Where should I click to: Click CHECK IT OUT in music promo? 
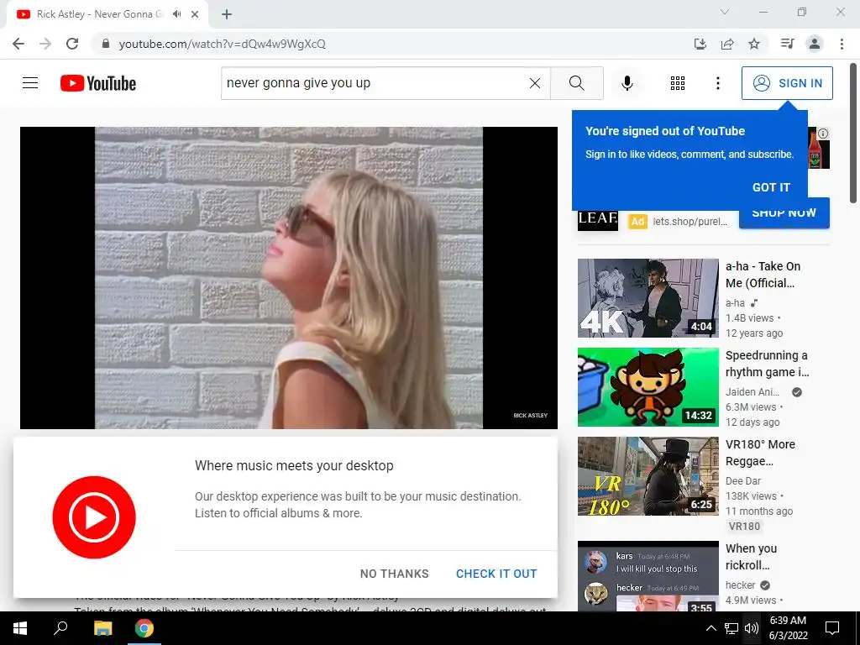click(496, 574)
